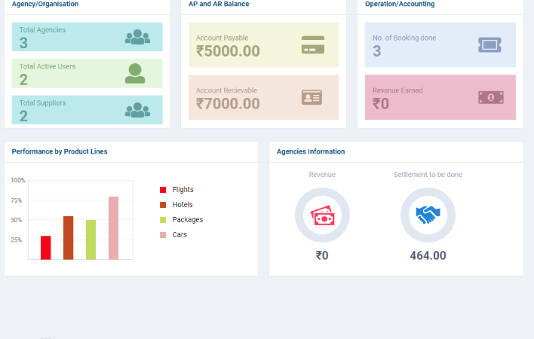Click the ₹0 value under Revenue circle
534x339 pixels.
click(322, 255)
